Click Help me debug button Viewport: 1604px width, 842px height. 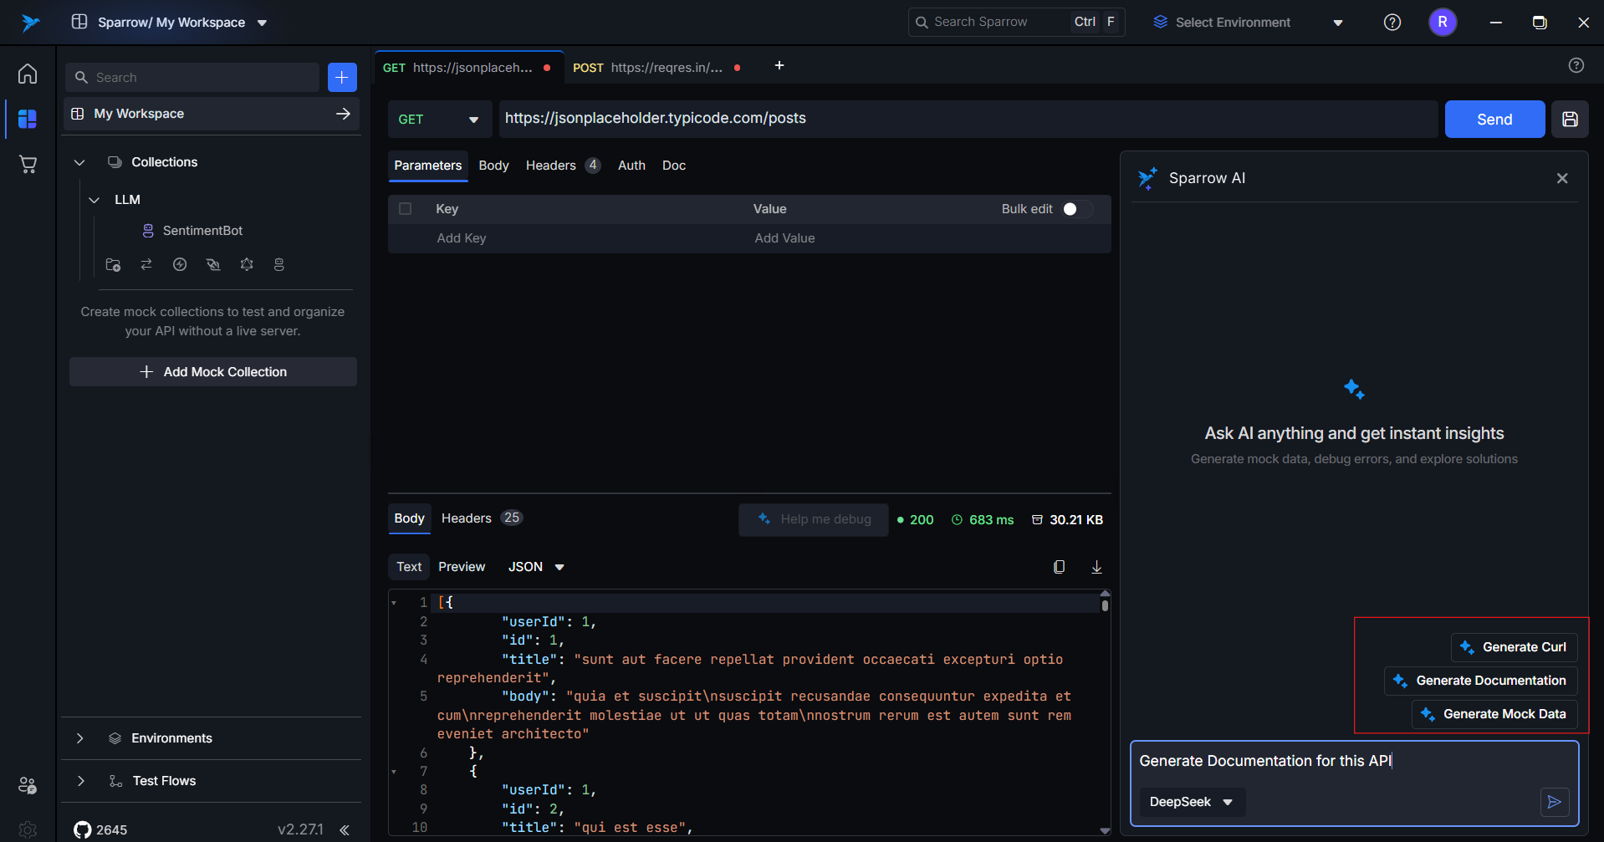pyautogui.click(x=814, y=519)
